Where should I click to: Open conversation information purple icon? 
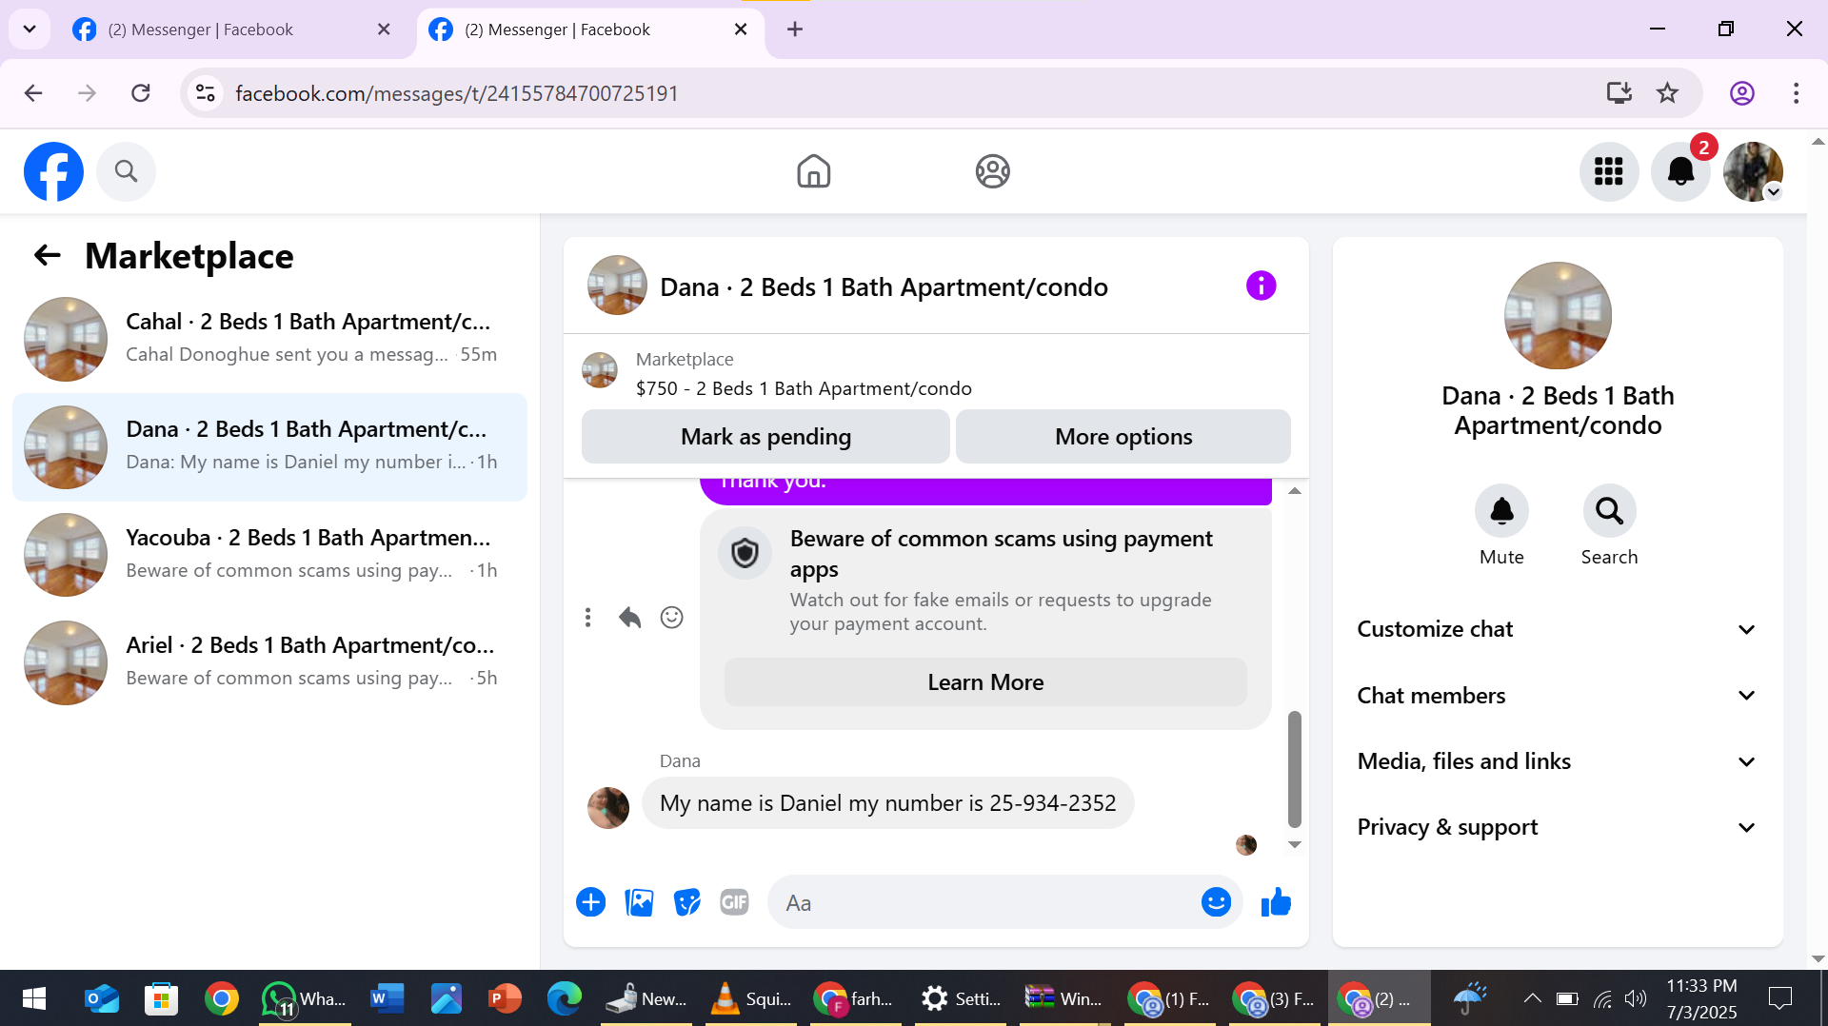(1261, 286)
